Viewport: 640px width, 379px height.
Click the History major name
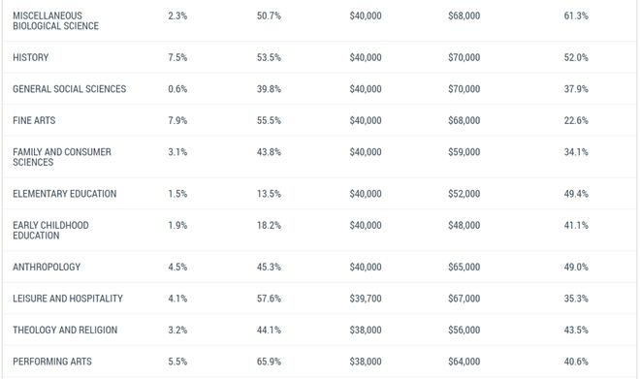click(x=31, y=57)
